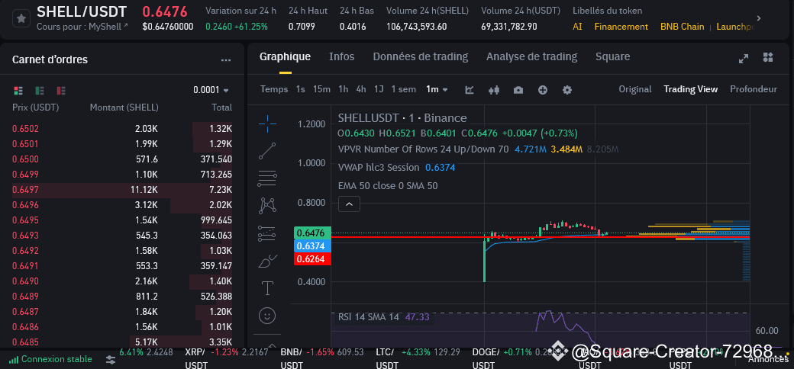
Task: Click the 0.6502 sell order price
Action: (x=25, y=129)
